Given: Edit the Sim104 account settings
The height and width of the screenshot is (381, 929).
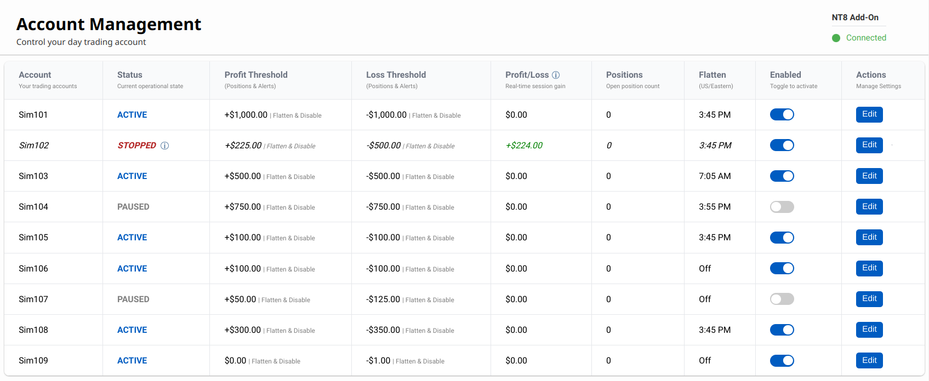Looking at the screenshot, I should pos(869,206).
